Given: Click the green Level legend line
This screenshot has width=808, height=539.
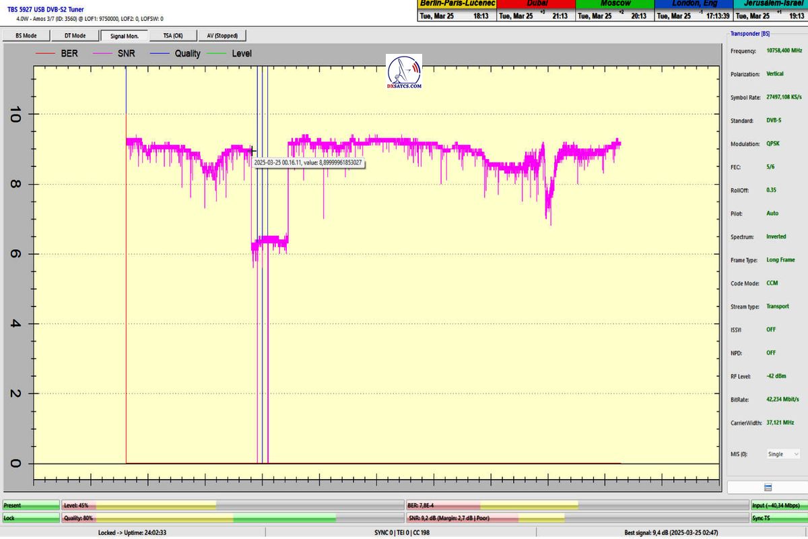Looking at the screenshot, I should point(219,53).
